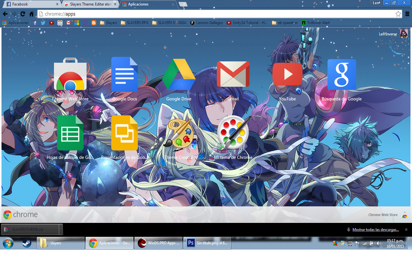Click the Steam icon in taskbar
The width and height of the screenshot is (412, 257).
point(27,243)
